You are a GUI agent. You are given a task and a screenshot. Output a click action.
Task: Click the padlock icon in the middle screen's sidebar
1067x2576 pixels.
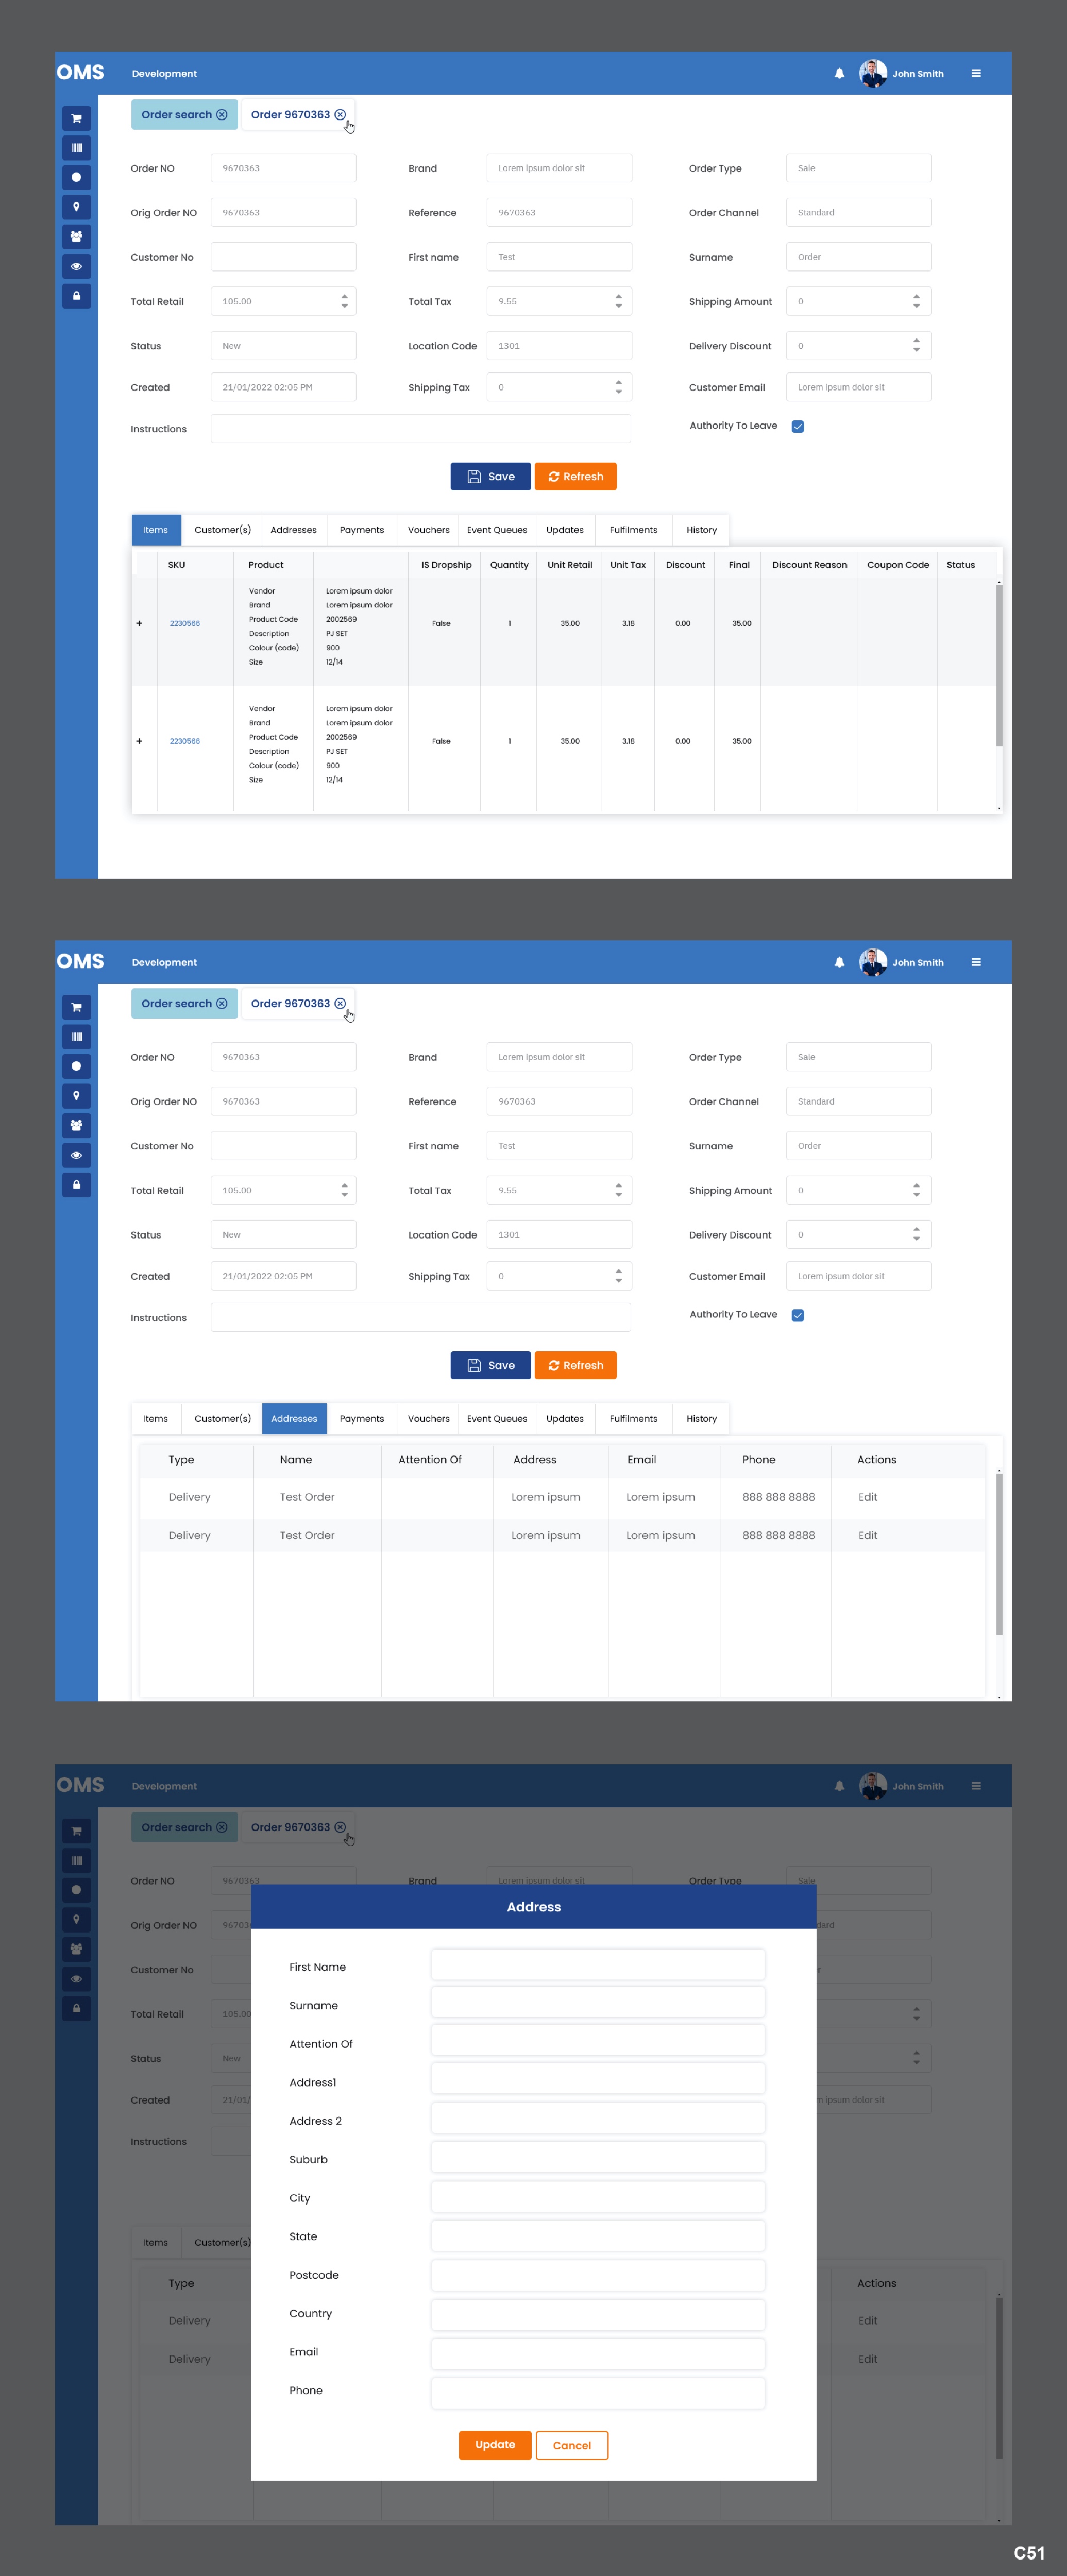click(x=76, y=1185)
